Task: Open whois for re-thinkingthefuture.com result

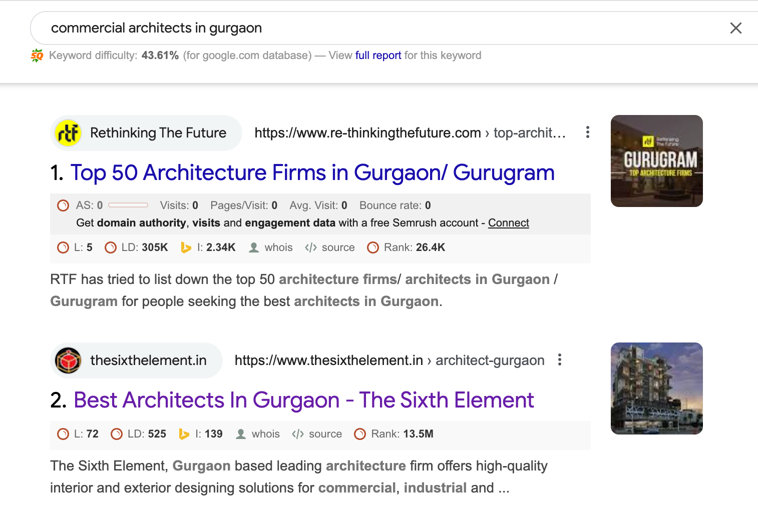Action: tap(271, 247)
